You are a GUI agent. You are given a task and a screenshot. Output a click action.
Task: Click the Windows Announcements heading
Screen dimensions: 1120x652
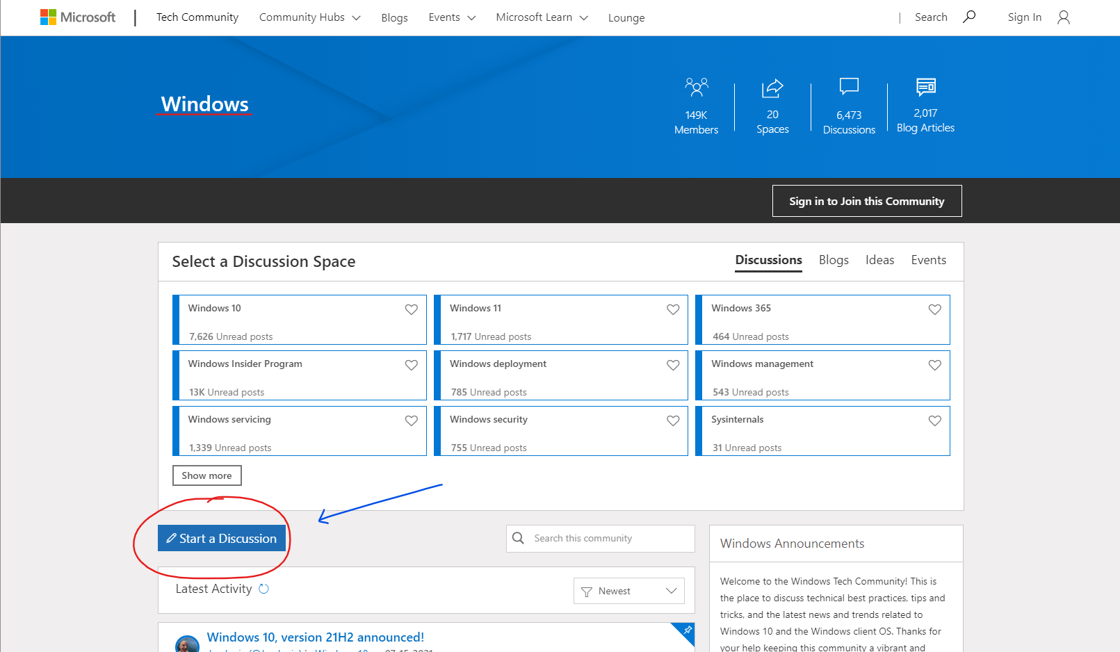(792, 544)
